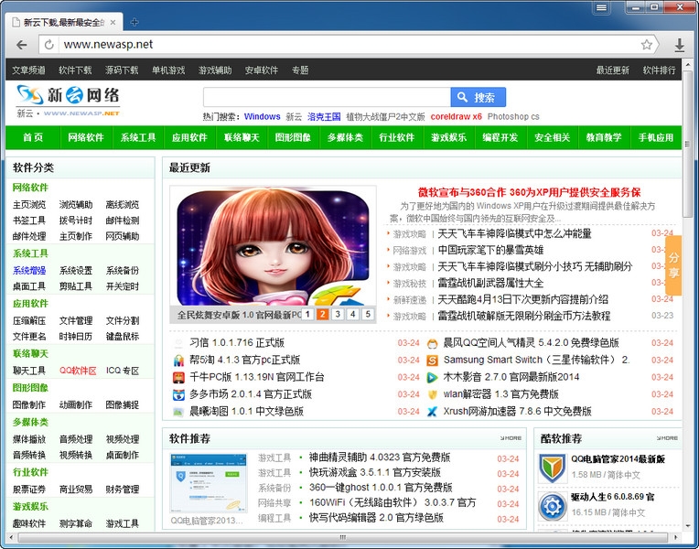Screen dimensions: 699x549
Task: Click the 帮5淘 app icon
Action: pyautogui.click(x=178, y=360)
